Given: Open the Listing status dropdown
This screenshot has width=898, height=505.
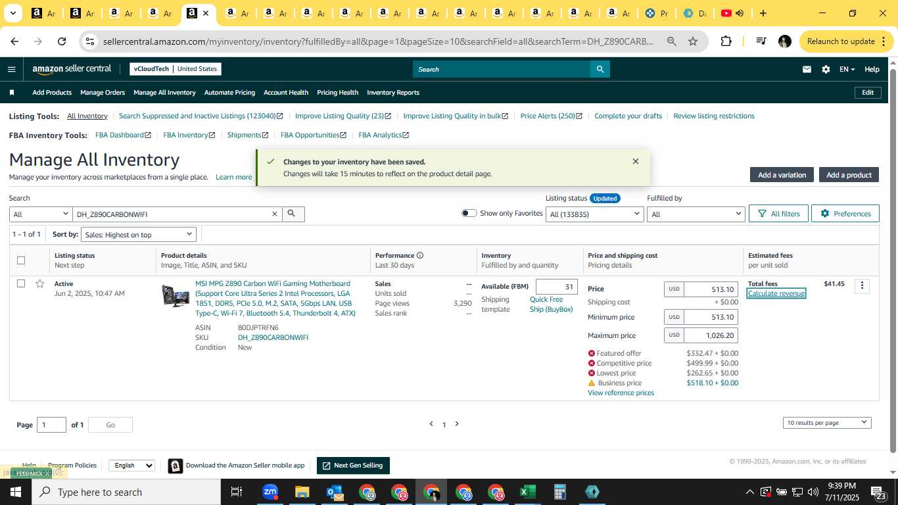Looking at the screenshot, I should (594, 214).
